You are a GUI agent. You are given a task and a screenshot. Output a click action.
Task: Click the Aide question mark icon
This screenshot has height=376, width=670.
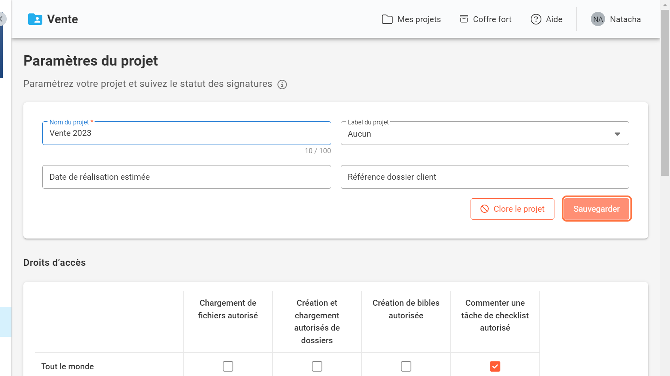click(535, 19)
